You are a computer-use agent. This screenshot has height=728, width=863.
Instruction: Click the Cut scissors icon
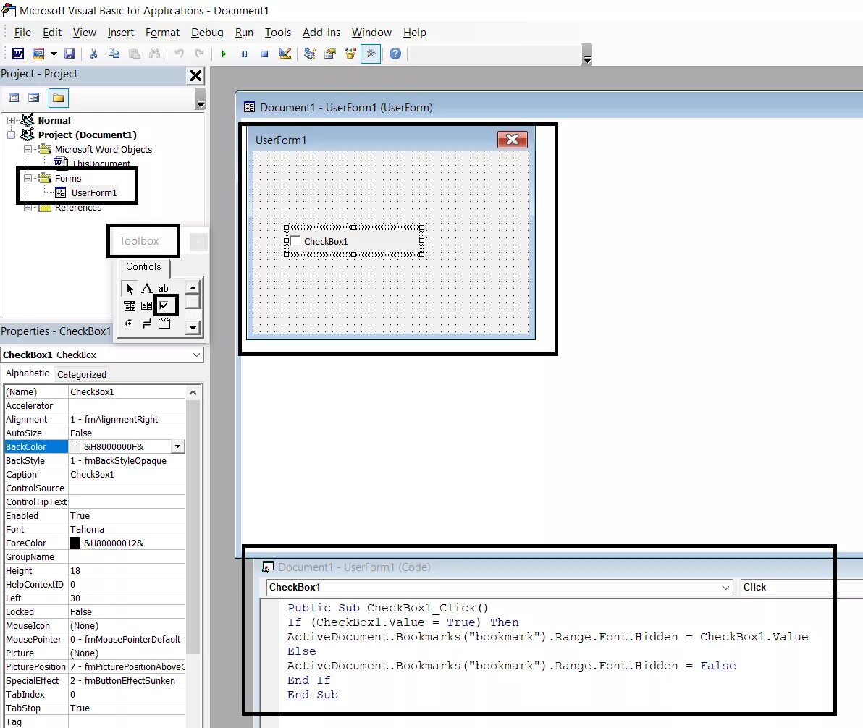pos(93,54)
